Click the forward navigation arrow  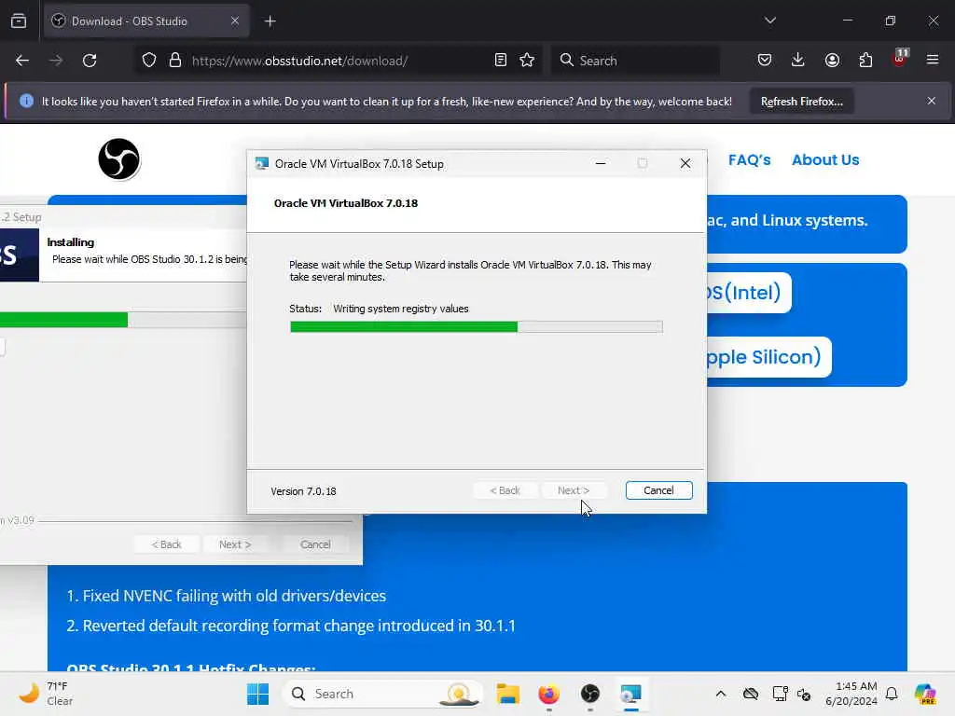tap(56, 61)
